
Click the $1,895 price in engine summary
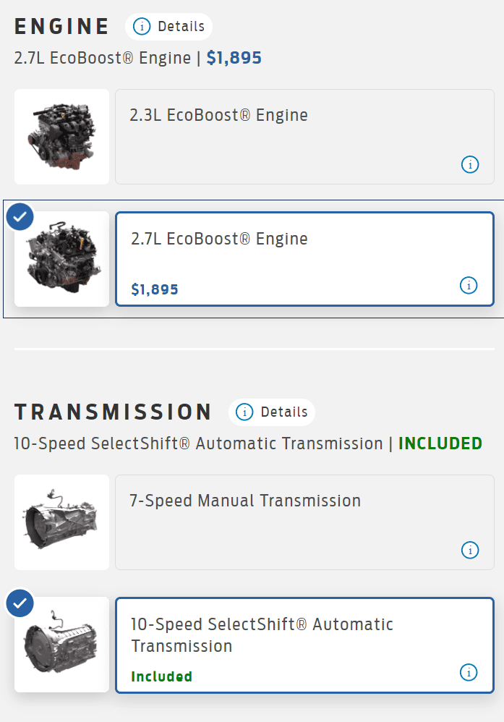click(x=234, y=58)
